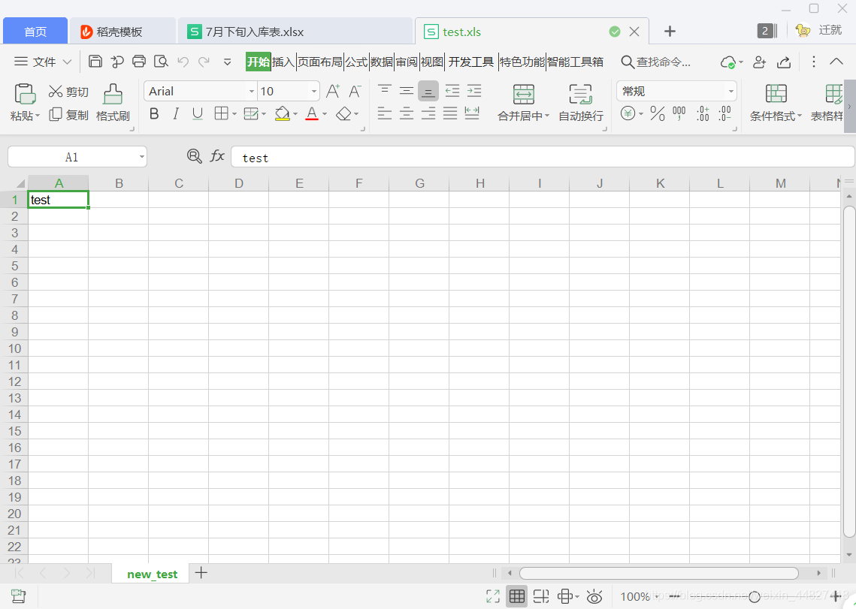Toggle Bold formatting
This screenshot has height=609, width=856.
click(154, 114)
